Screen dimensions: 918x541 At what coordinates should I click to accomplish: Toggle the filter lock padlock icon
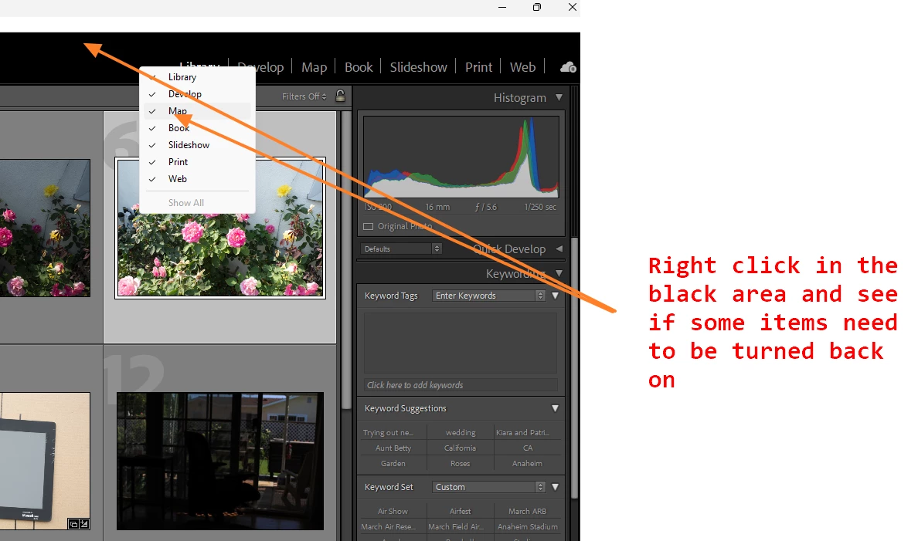coord(340,96)
